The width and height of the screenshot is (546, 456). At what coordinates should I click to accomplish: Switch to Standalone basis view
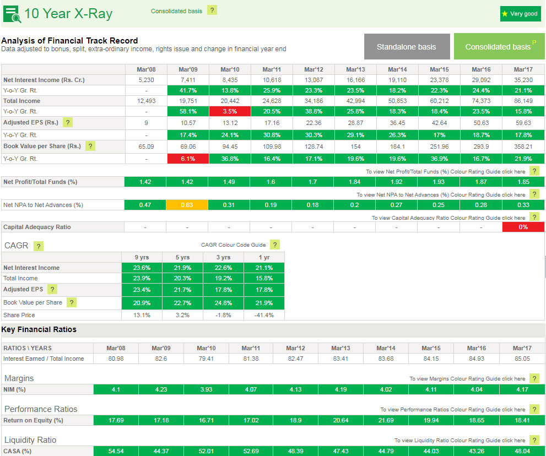coord(407,47)
